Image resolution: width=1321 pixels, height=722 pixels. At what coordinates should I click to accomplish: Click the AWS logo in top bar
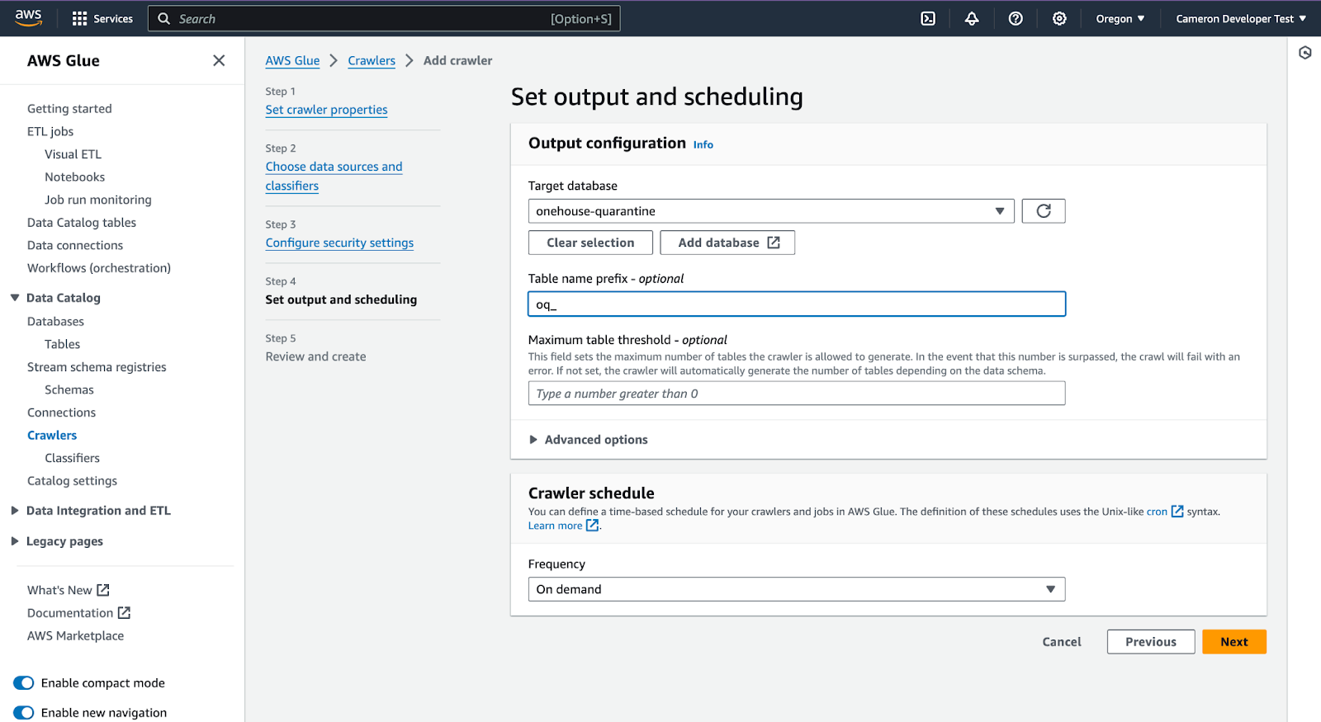(28, 18)
